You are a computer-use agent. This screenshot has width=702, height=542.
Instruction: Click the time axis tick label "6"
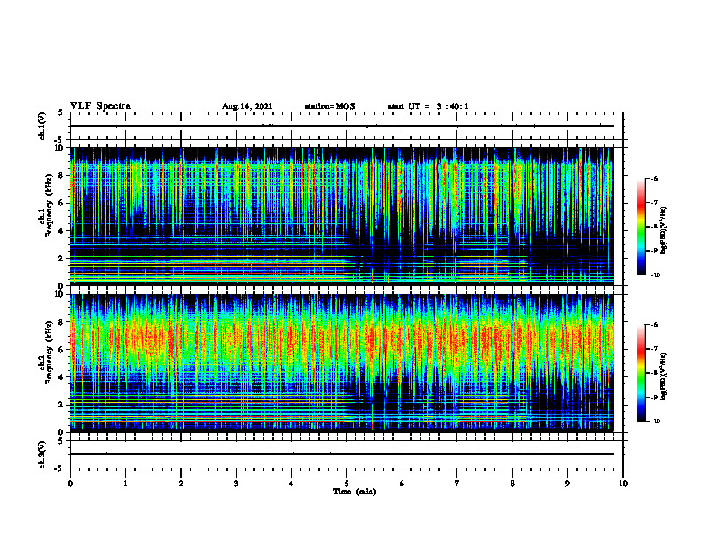point(402,484)
